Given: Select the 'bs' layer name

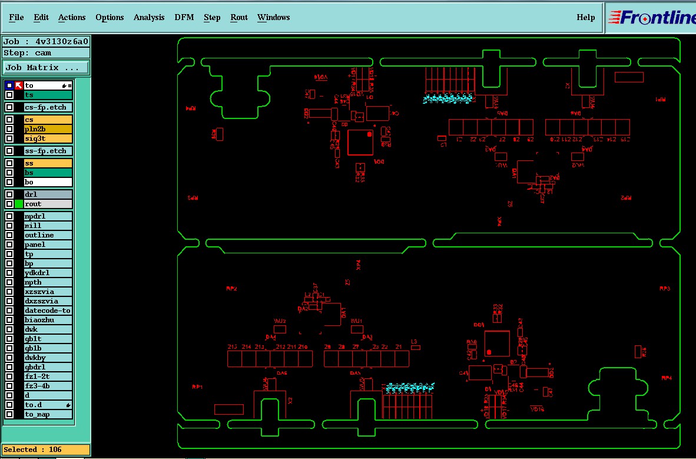Looking at the screenshot, I should click(x=48, y=173).
